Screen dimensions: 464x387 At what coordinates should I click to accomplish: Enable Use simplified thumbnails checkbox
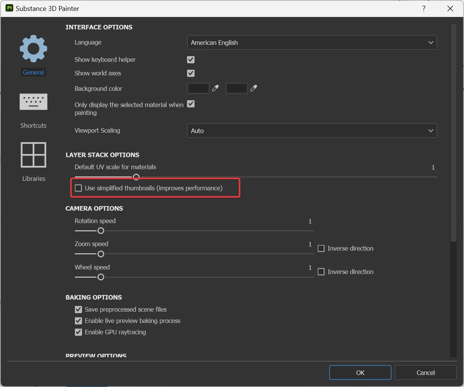pos(78,188)
